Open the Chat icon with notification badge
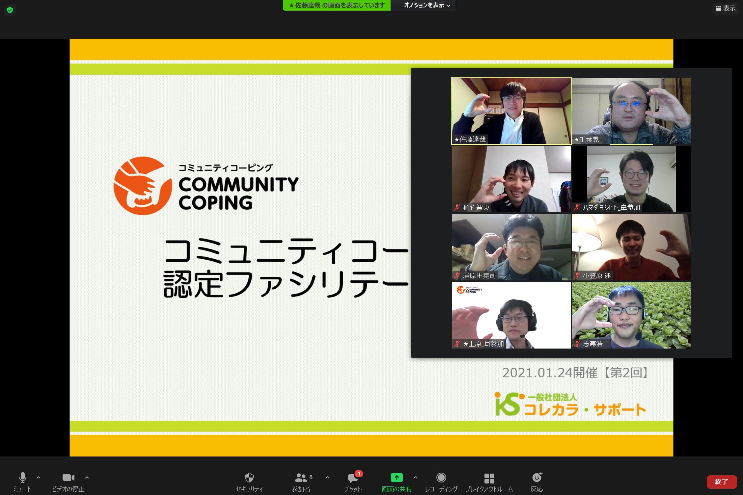The height and width of the screenshot is (495, 743). coord(353,478)
